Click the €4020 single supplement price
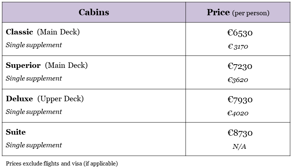The image size is (292, 168). coord(238,113)
